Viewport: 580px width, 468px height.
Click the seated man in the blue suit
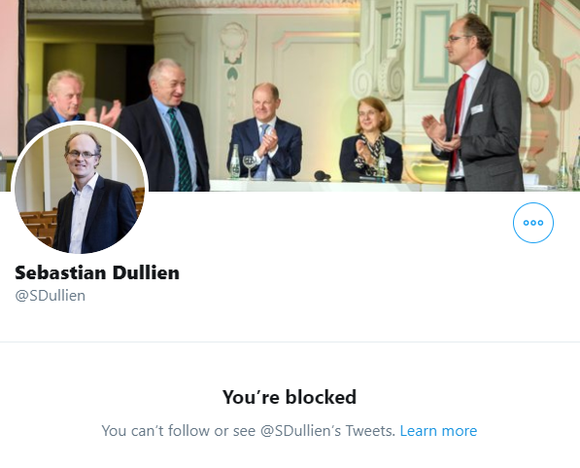click(265, 132)
